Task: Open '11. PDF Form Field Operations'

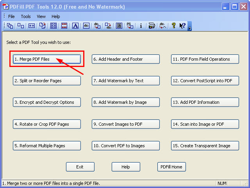Action: [x=205, y=59]
